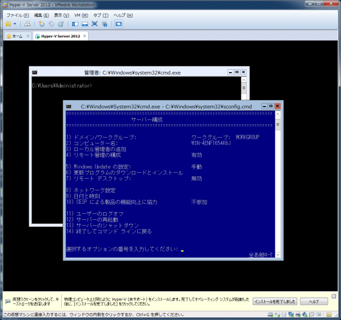Click the hard disk status icon
Image resolution: width=341 pixels, height=320 pixels.
271,315
